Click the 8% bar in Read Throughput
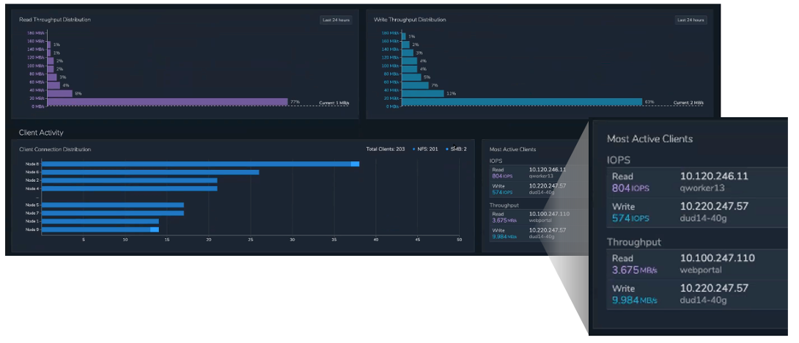 [x=59, y=93]
